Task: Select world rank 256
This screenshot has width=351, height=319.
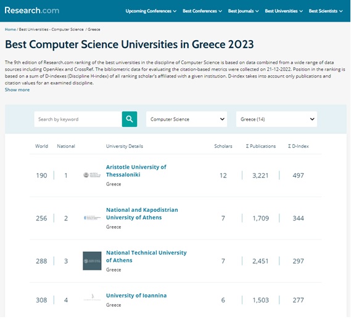Action: (41, 218)
